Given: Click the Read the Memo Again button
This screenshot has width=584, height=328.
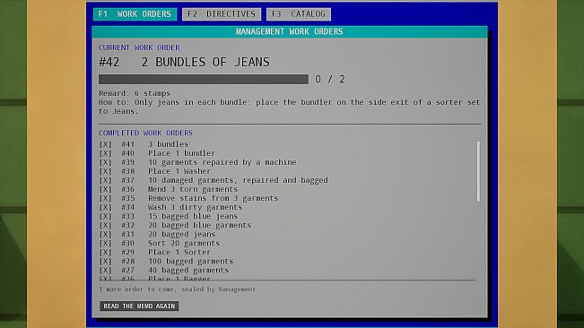Looking at the screenshot, I should point(139,306).
